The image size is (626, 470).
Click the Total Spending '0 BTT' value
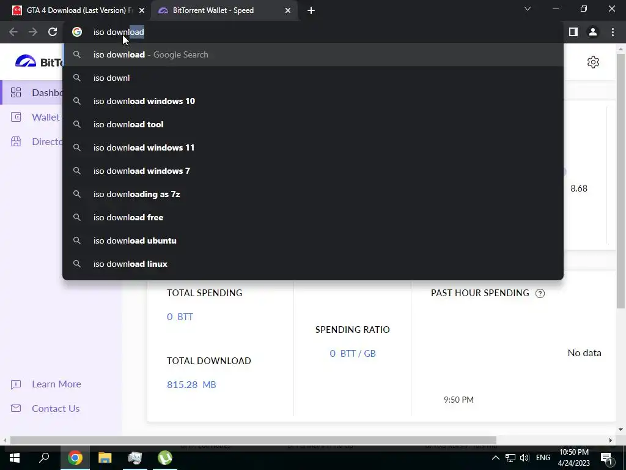point(180,317)
